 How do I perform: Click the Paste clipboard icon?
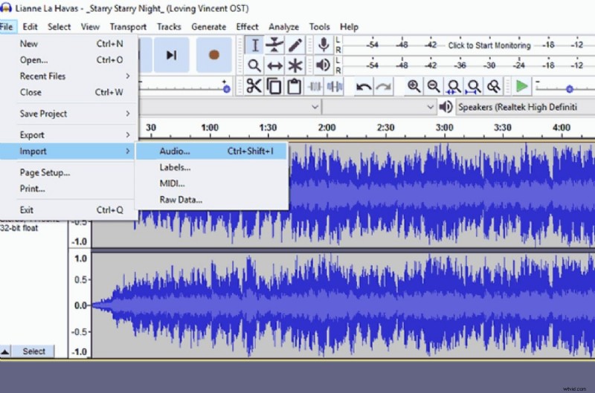pos(294,86)
